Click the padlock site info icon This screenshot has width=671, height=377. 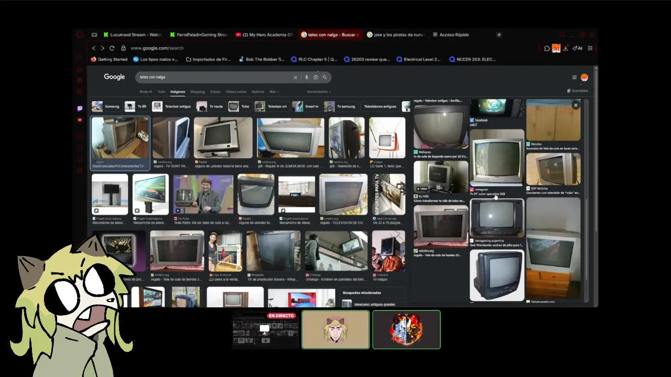[124, 48]
